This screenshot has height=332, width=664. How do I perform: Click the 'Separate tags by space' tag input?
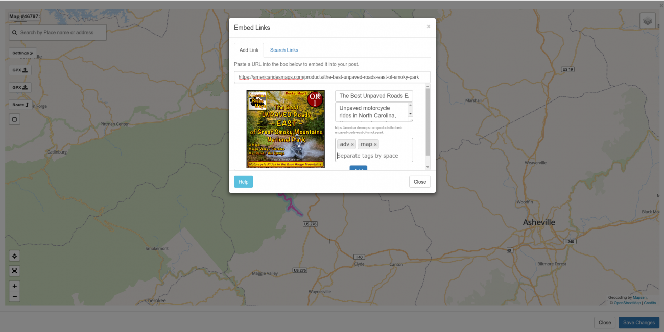(373, 156)
